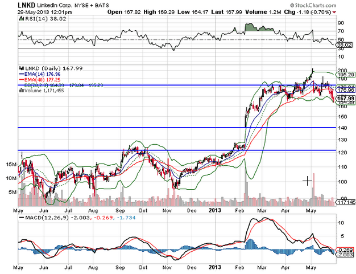The width and height of the screenshot is (356, 274).
Task: Click the 70 RSI axis label
Action: pos(341,31)
